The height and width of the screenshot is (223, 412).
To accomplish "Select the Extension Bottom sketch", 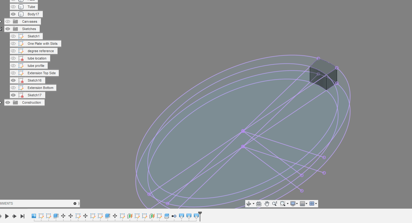I will click(x=41, y=88).
